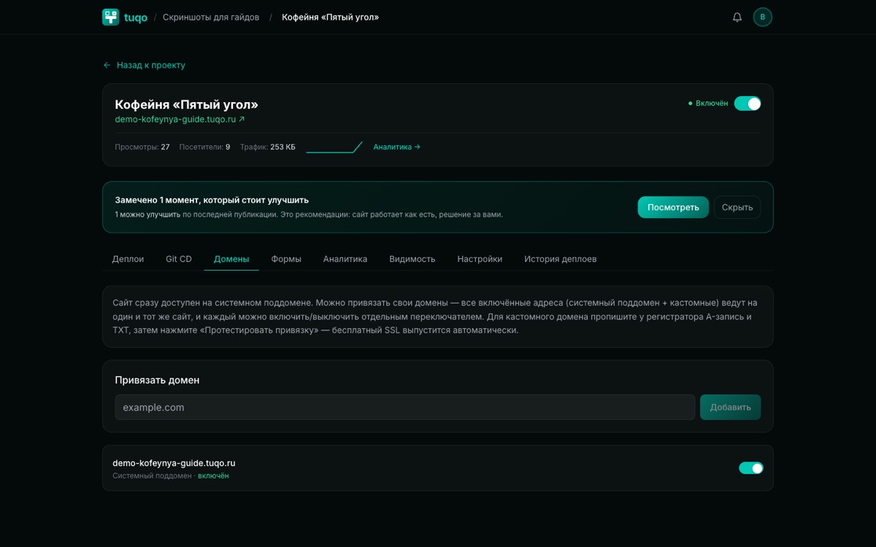
Task: Click the "Добавить" domain button
Action: click(x=730, y=407)
